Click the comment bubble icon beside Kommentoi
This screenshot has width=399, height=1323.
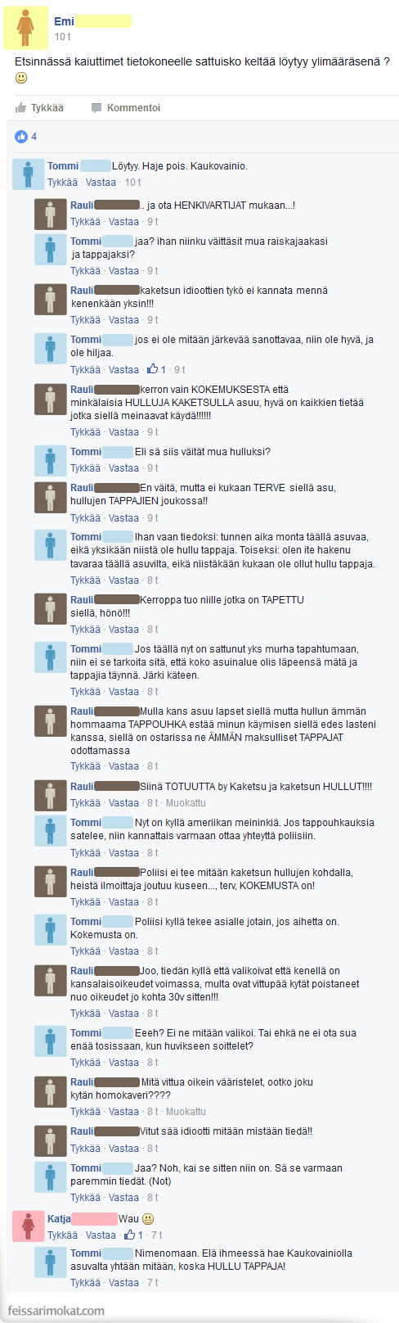96,108
